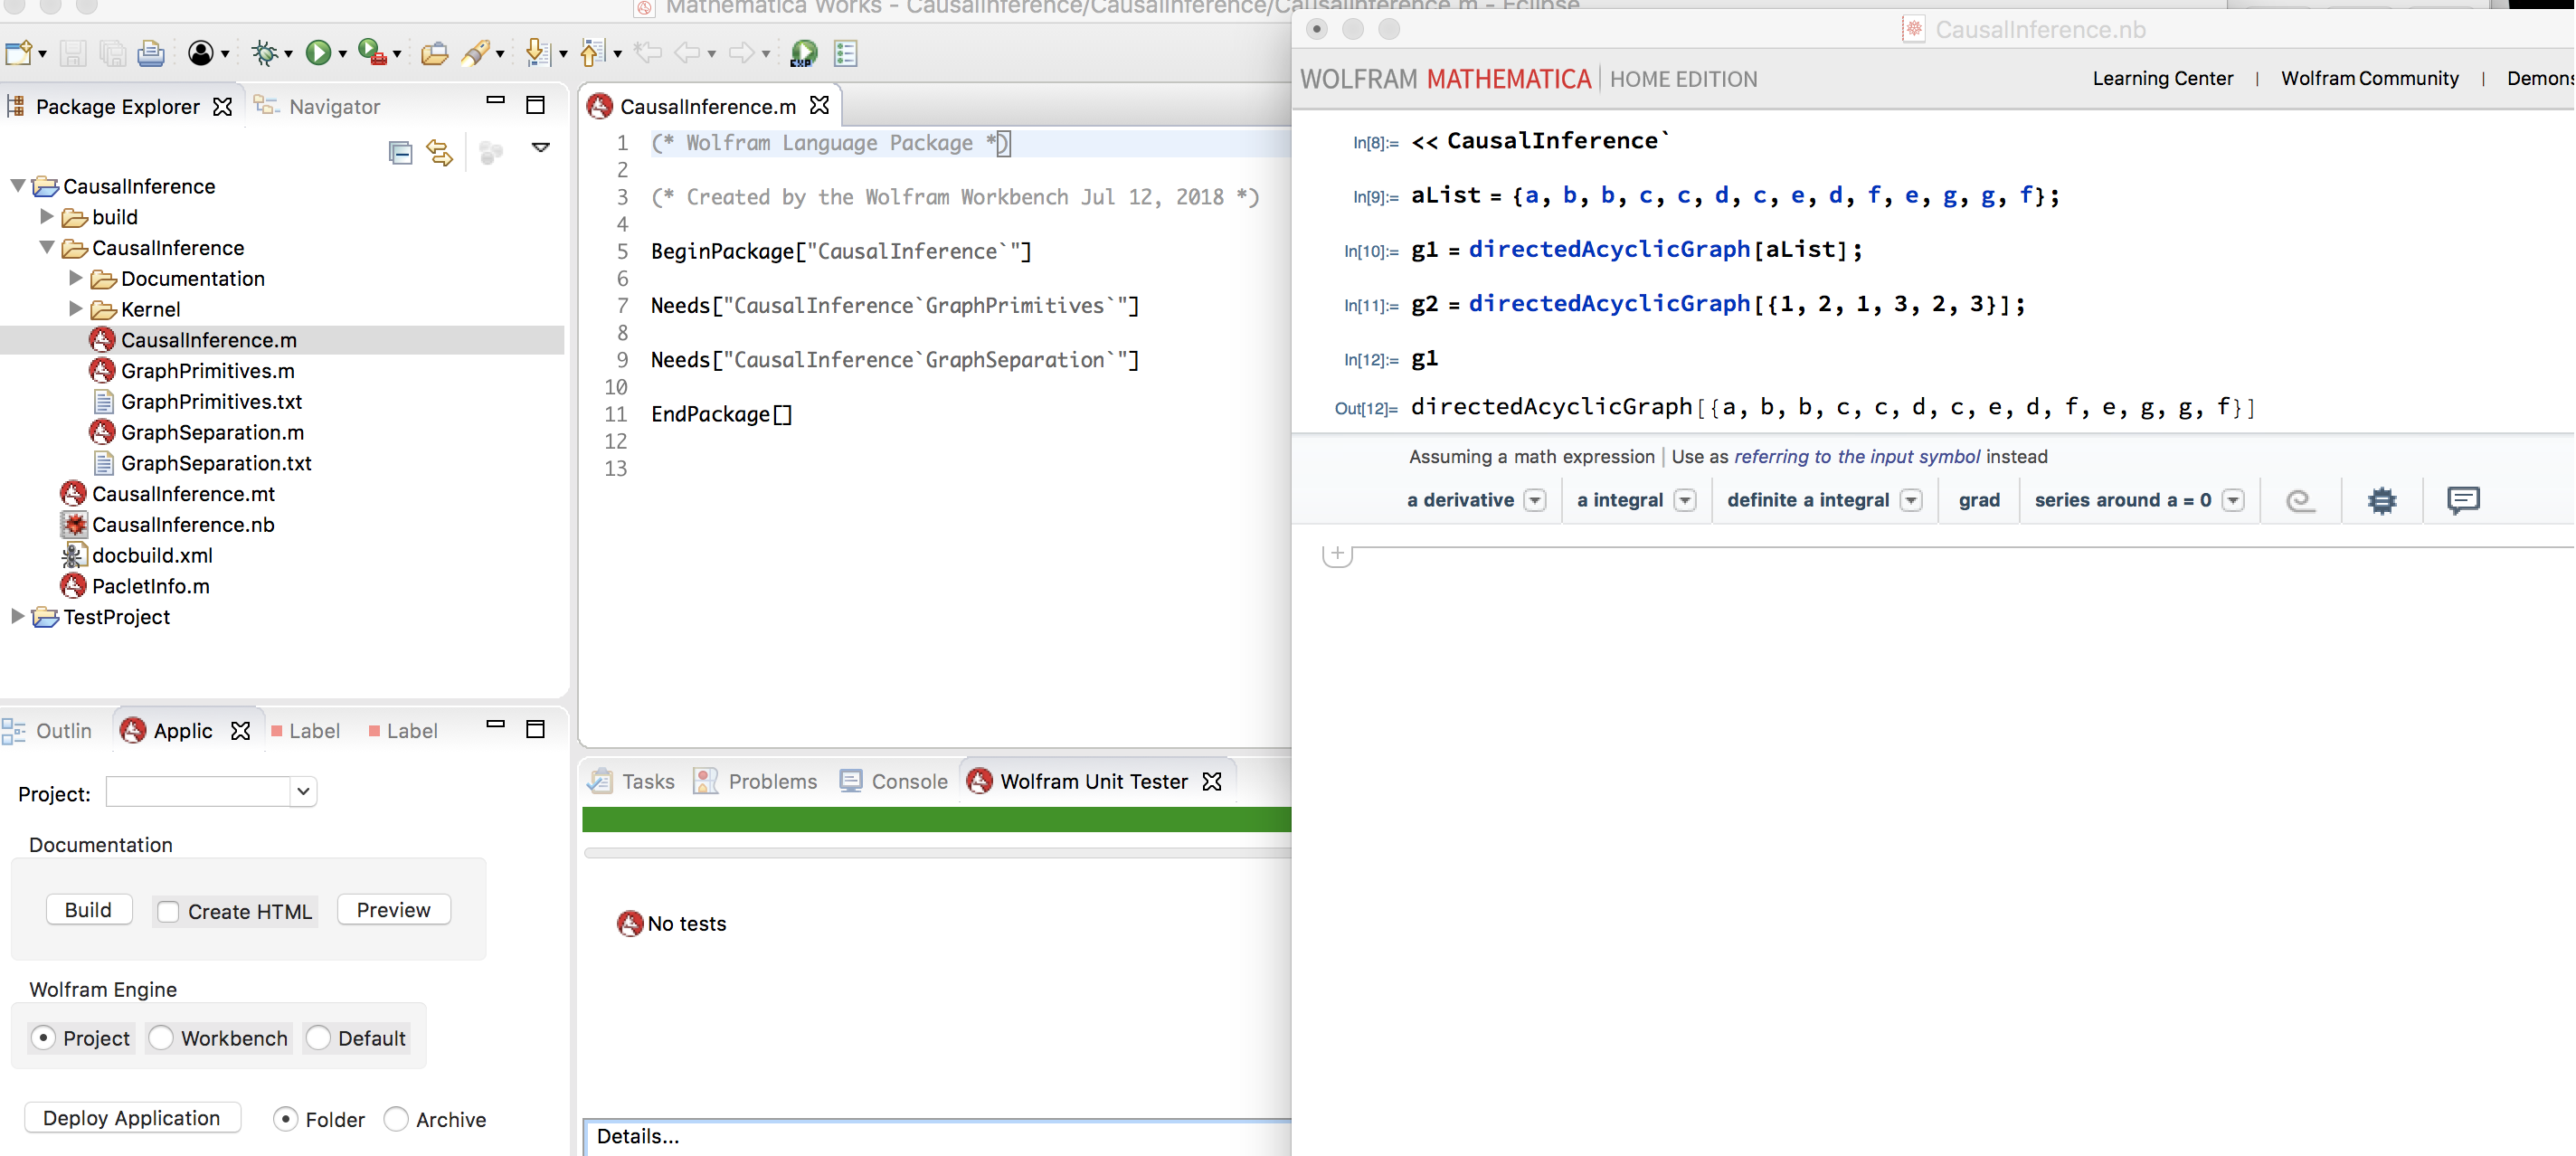Toggle the Create HTML checkbox for documentation
The width and height of the screenshot is (2576, 1156).
click(x=167, y=912)
